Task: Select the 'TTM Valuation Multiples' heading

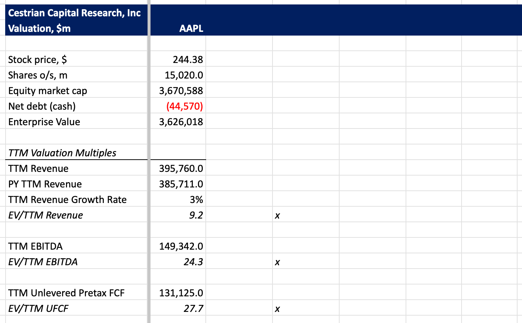Action: [x=62, y=153]
